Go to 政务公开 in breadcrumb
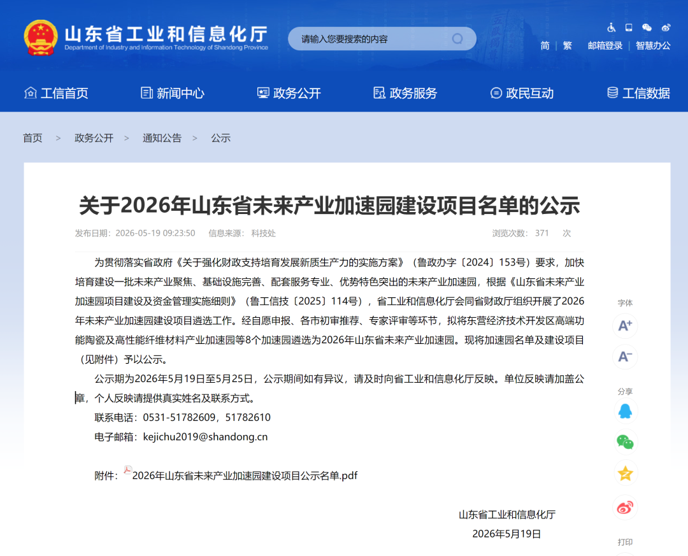Viewport: 688px width, 556px height. click(94, 138)
